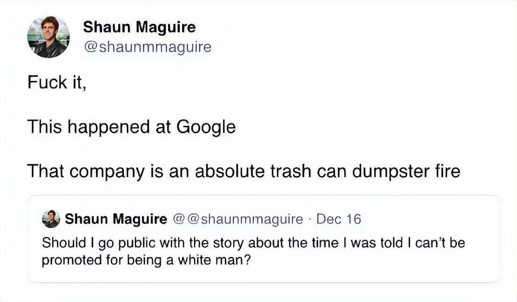
Task: Open the bold Shaun Maguire name at top
Action: [x=139, y=27]
